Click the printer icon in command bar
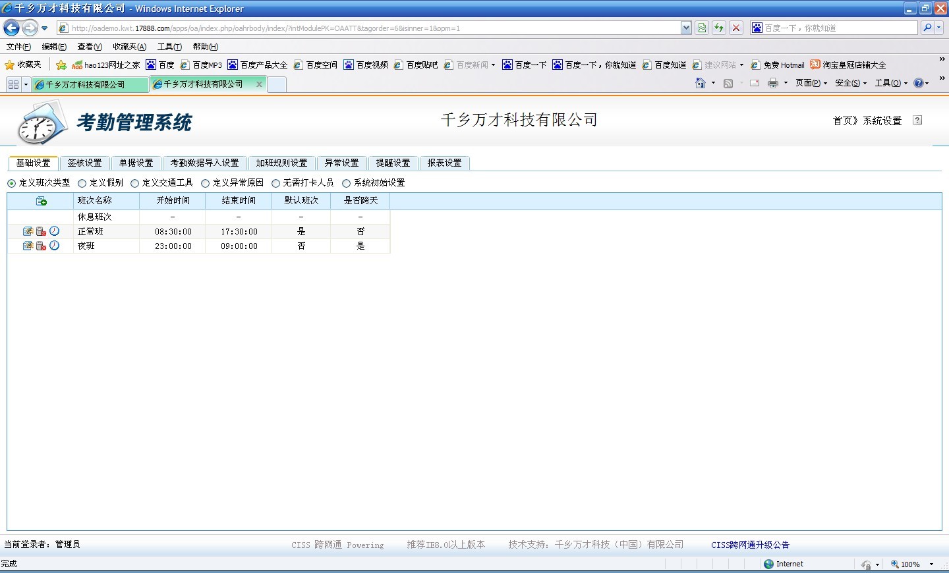This screenshot has width=949, height=573. tap(772, 83)
